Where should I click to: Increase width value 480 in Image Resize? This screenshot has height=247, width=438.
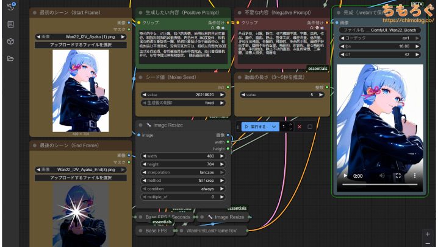pyautogui.click(x=222, y=156)
